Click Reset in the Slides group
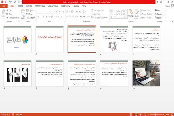The height and width of the screenshot is (116, 174). coord(30,14)
